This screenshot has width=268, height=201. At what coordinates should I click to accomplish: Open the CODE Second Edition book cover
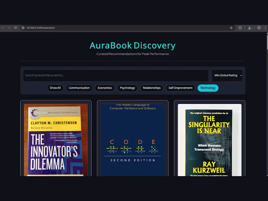point(133,140)
